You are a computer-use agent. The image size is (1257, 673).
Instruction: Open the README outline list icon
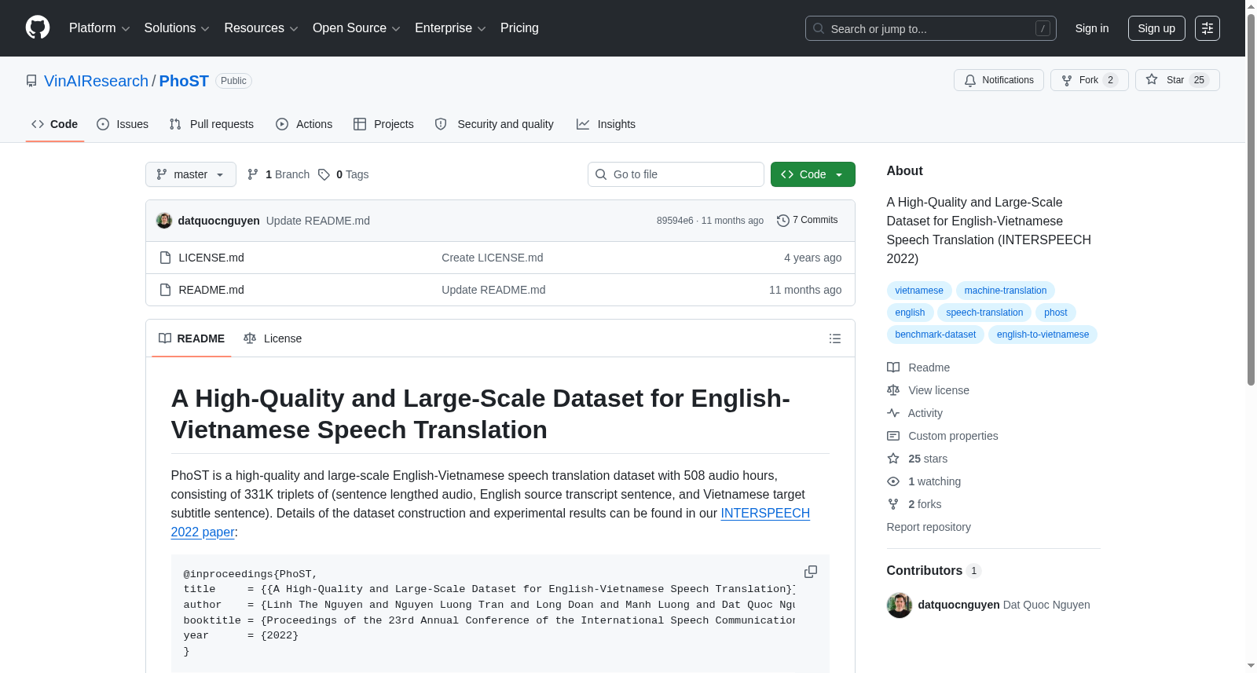(x=834, y=338)
